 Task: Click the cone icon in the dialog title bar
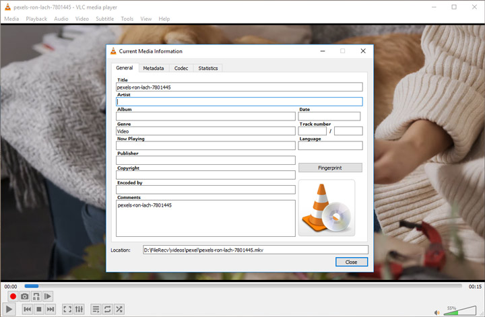(113, 51)
